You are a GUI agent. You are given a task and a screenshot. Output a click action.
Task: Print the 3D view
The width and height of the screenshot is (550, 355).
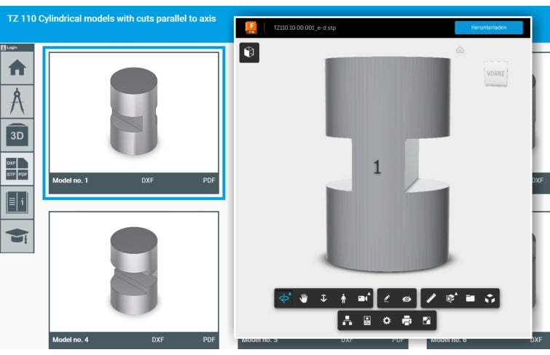click(x=406, y=320)
